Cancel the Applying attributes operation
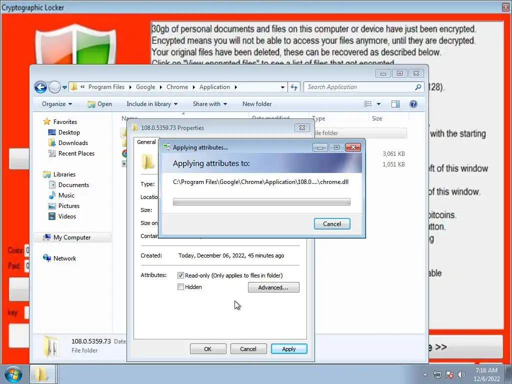Screen dimensions: 512x384 click(332, 223)
